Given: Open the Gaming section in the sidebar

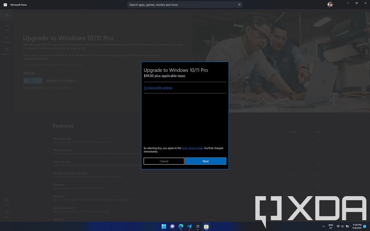Looking at the screenshot, I should tap(7, 39).
